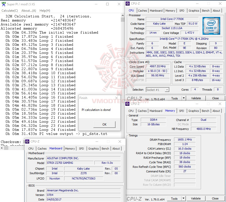Select Mainboard tab in Memory CPU-Z window

click(x=156, y=111)
